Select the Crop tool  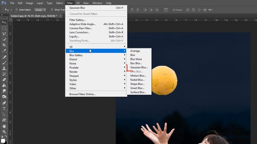tap(4, 45)
